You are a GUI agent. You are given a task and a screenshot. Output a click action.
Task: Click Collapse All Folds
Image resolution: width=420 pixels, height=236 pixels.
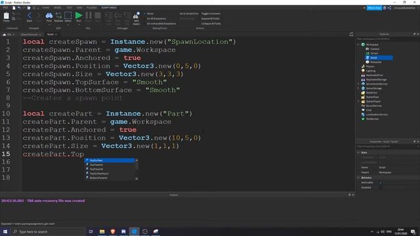click(211, 24)
